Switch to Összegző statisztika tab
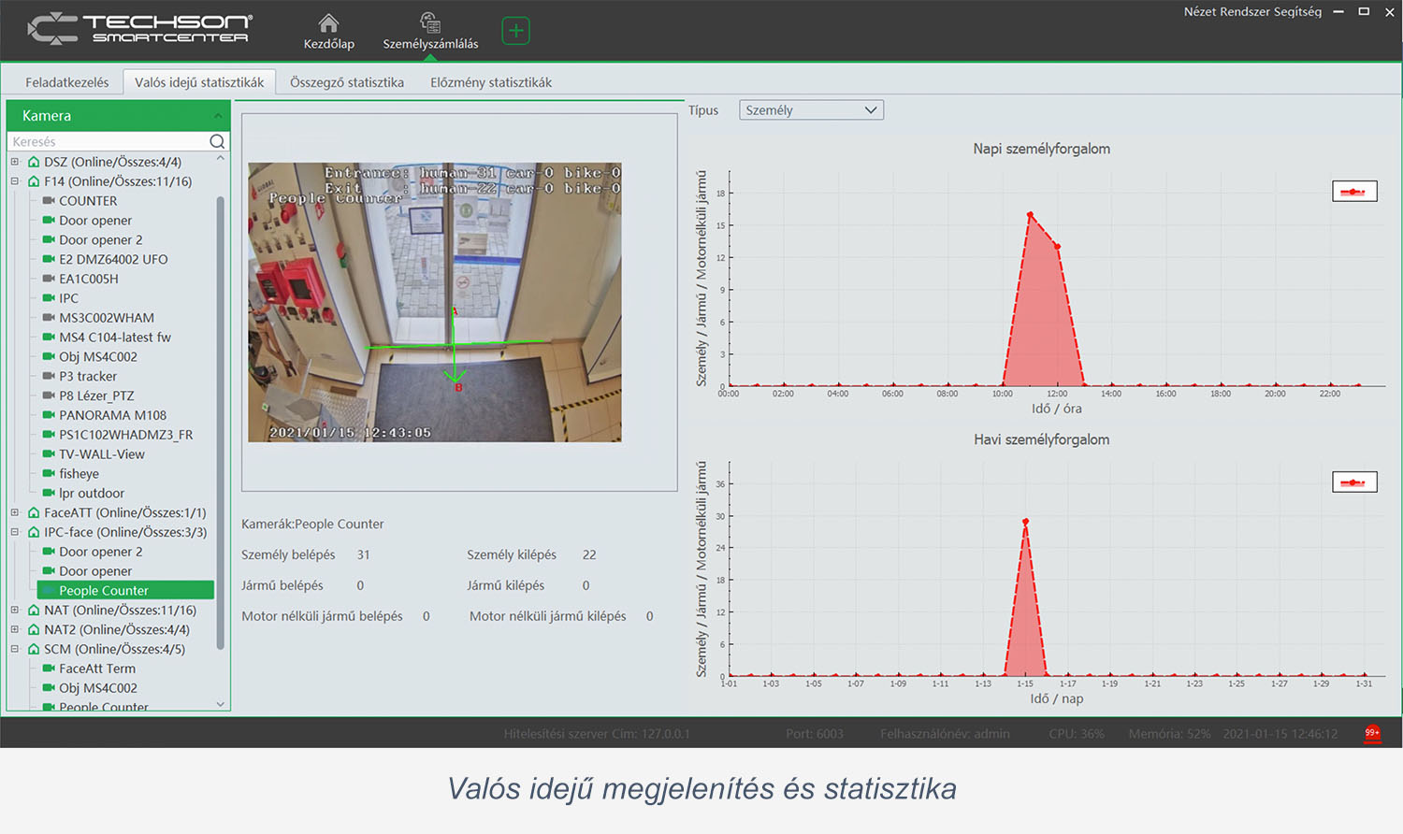 coord(346,82)
